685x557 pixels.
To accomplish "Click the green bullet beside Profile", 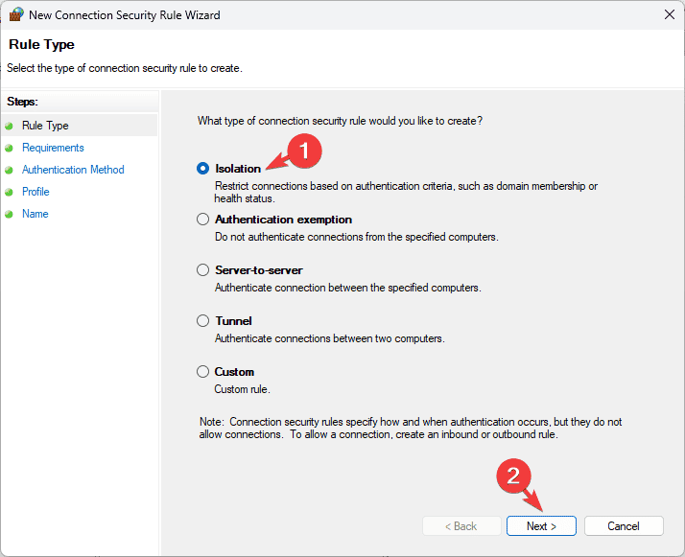I will tap(9, 192).
